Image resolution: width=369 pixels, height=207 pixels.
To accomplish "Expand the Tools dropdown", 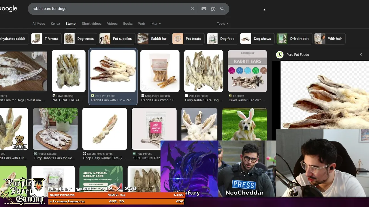I will [x=223, y=24].
